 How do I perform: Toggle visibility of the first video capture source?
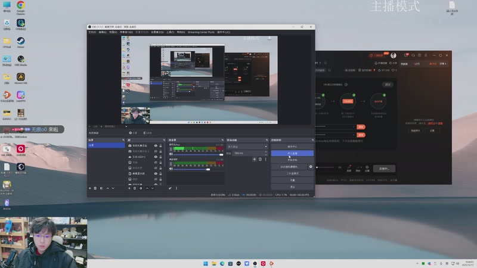(x=156, y=145)
